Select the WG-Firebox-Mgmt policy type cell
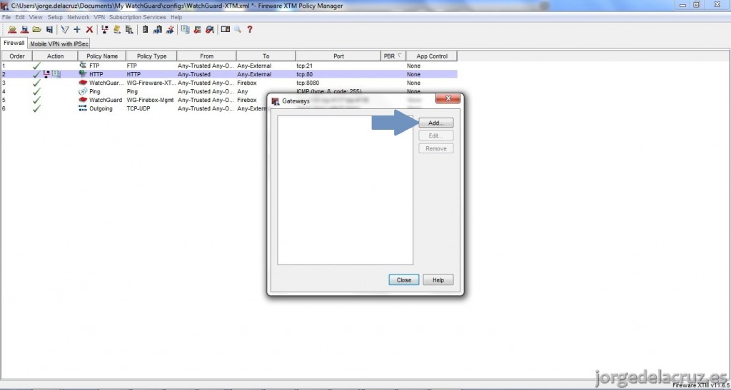This screenshot has height=390, width=731. (x=151, y=100)
